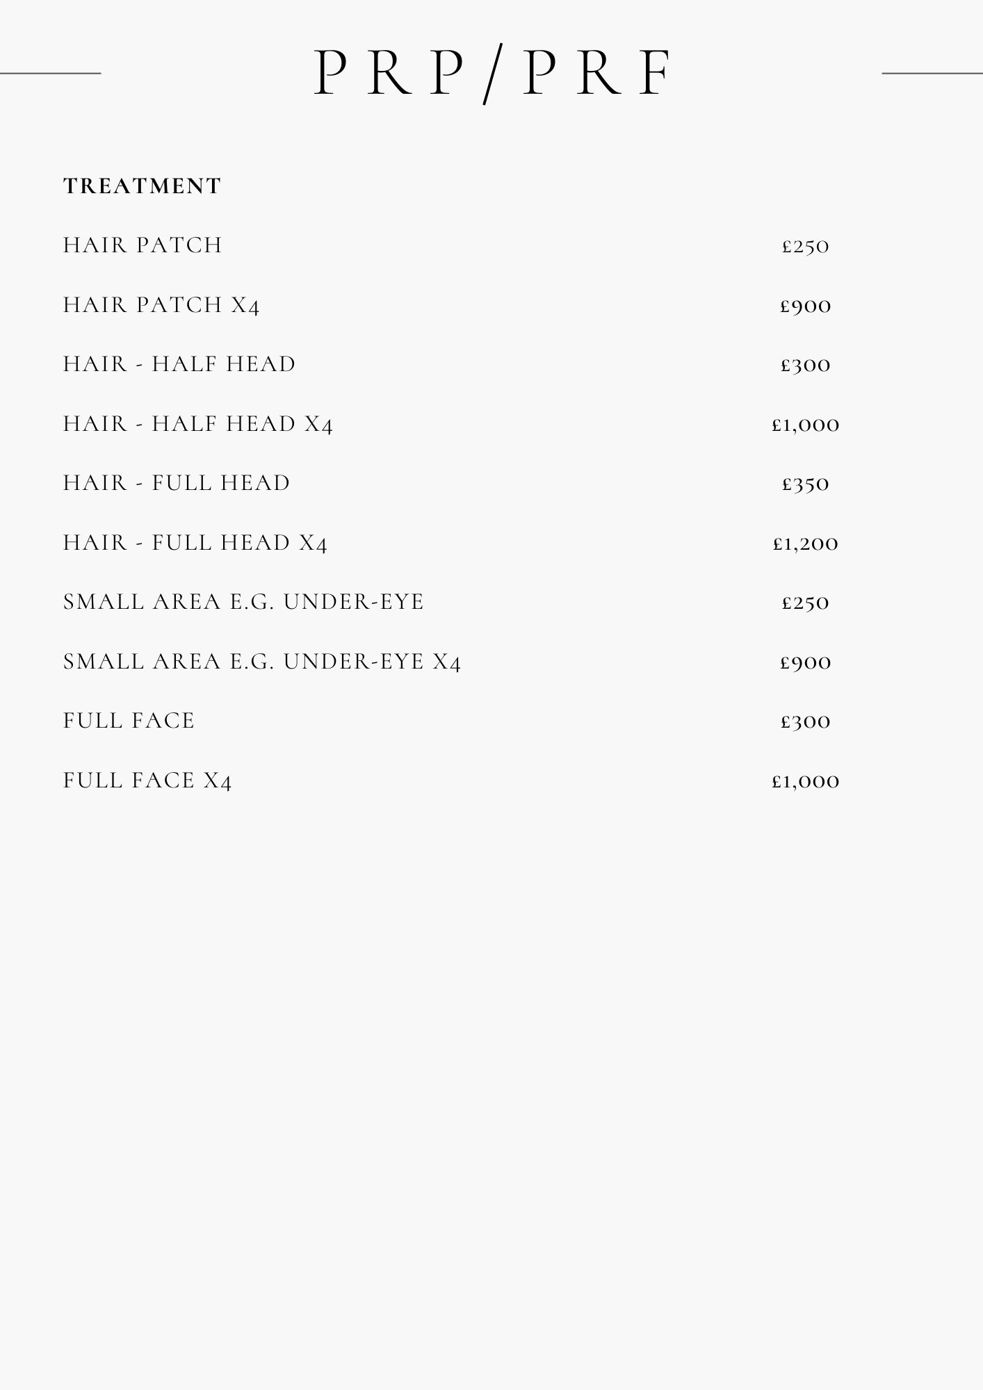
Task: Click the Hair - Full Head treatment name
Action: [x=177, y=483]
